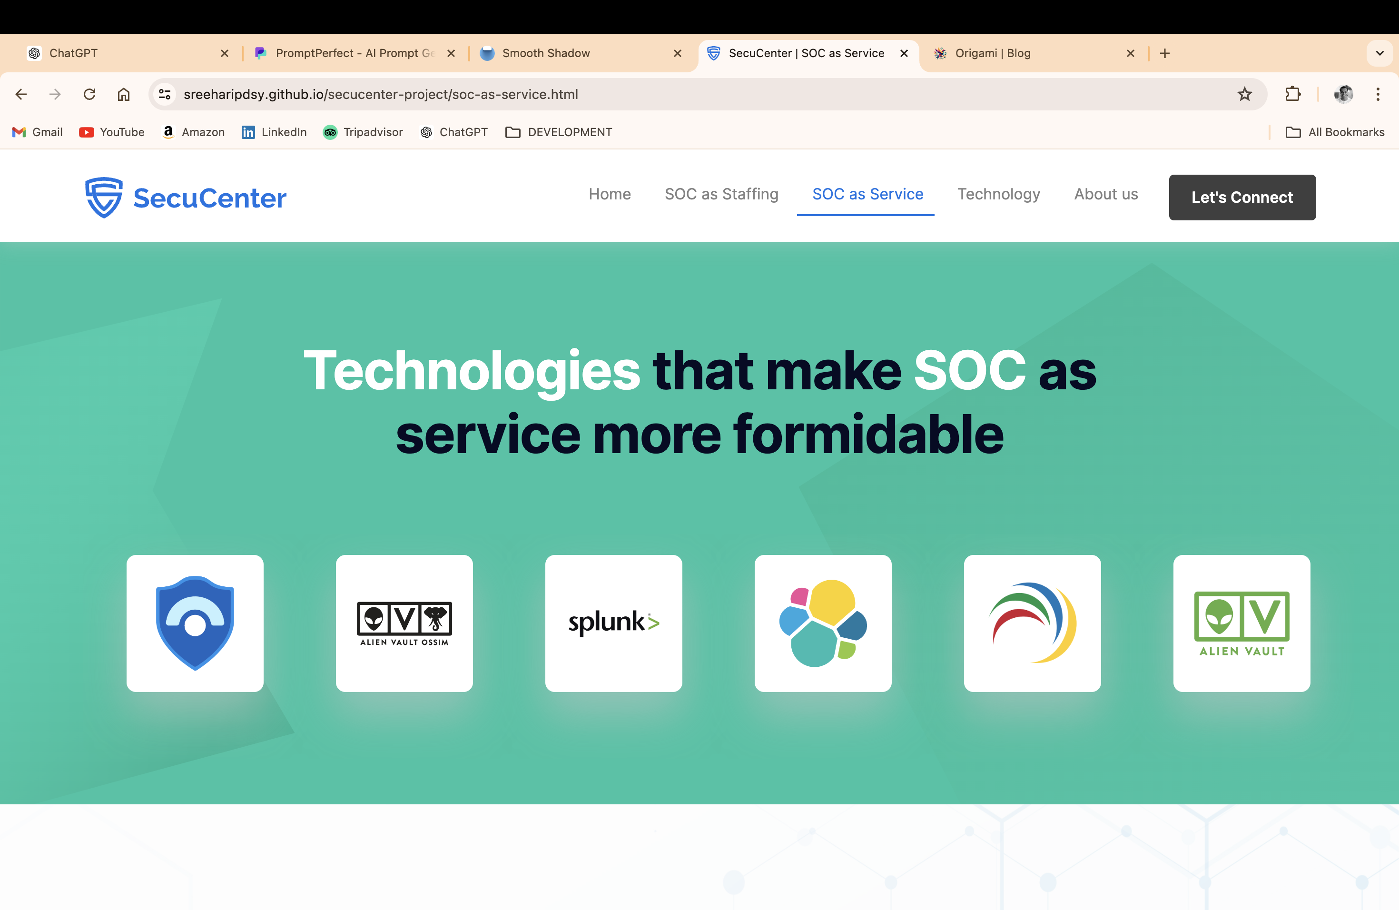Click the blue shield logo card
This screenshot has height=910, width=1399.
pyautogui.click(x=195, y=623)
